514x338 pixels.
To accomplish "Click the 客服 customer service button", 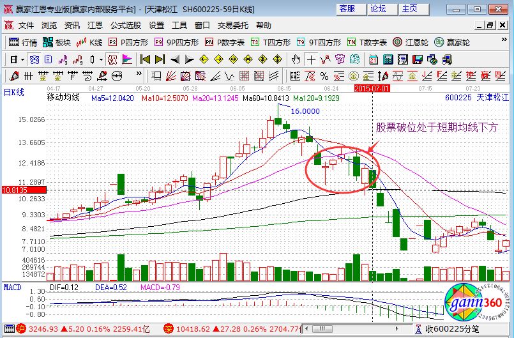I will tap(347, 8).
